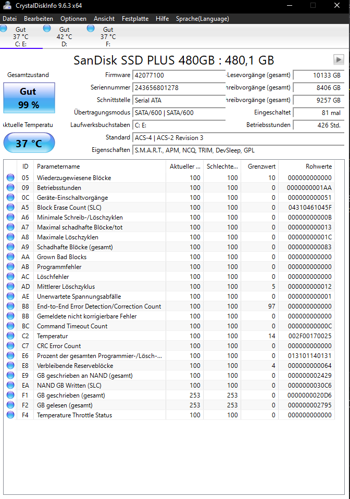Screen dimensions: 350x499
Task: Click the Firmware field 42077100
Action: pos(179,75)
